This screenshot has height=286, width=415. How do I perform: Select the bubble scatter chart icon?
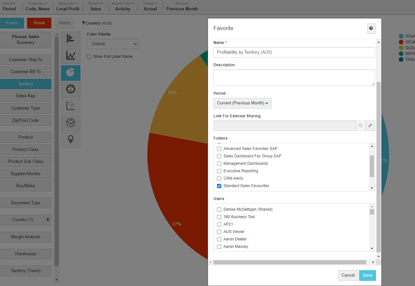(71, 107)
